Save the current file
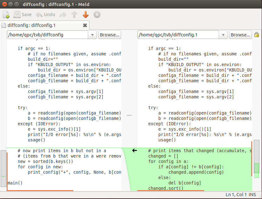The height and width of the screenshot is (199, 262). 22,15
